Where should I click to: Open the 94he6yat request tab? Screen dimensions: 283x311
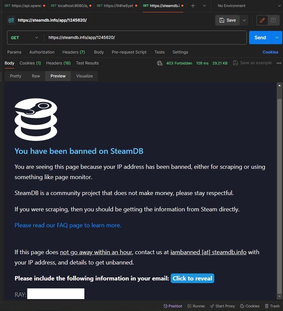[117, 6]
